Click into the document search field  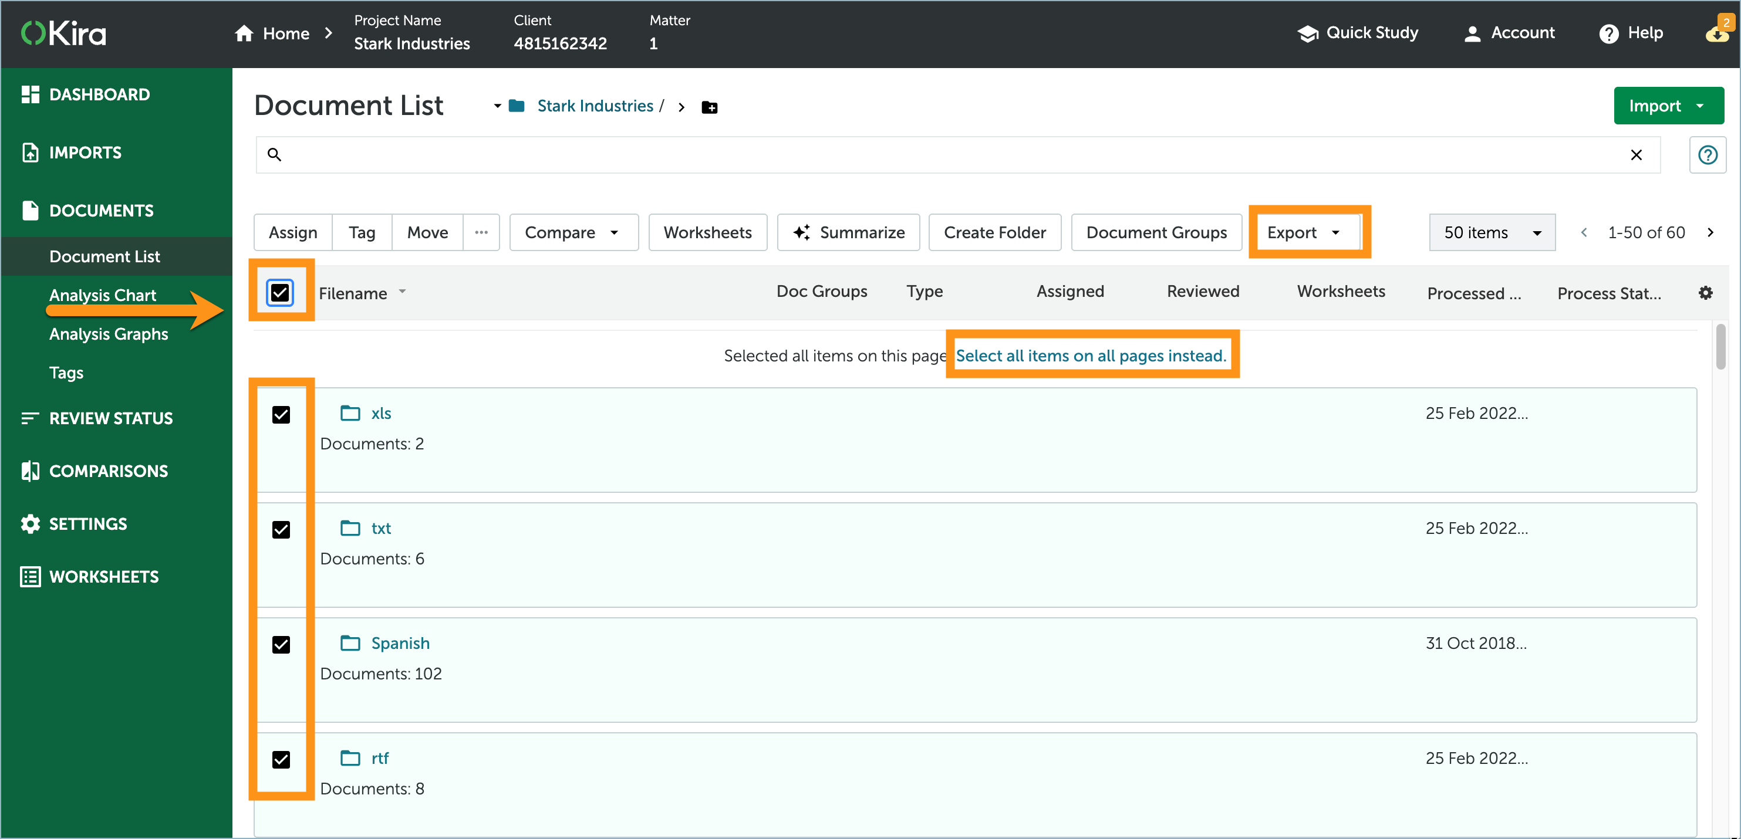click(x=946, y=155)
